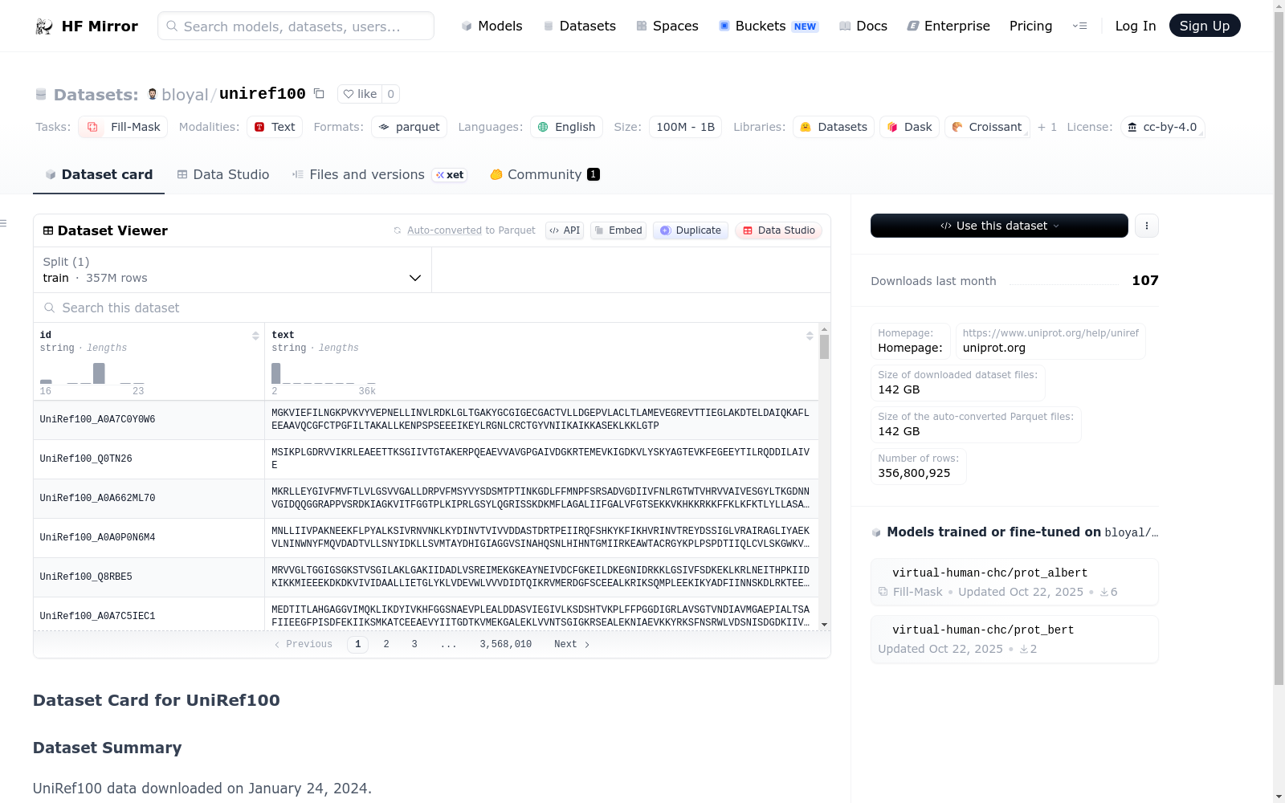The width and height of the screenshot is (1285, 803).
Task: Focus the models and datasets search field
Action: [x=296, y=26]
